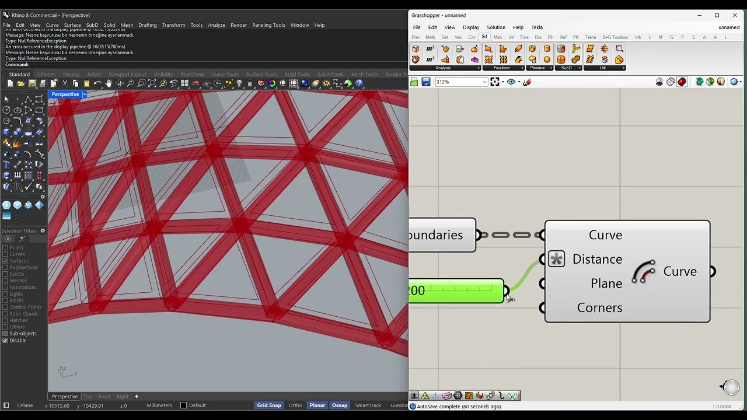Open Rhino help question-mark icon
Image resolution: width=747 pixels, height=420 pixels.
tap(359, 83)
